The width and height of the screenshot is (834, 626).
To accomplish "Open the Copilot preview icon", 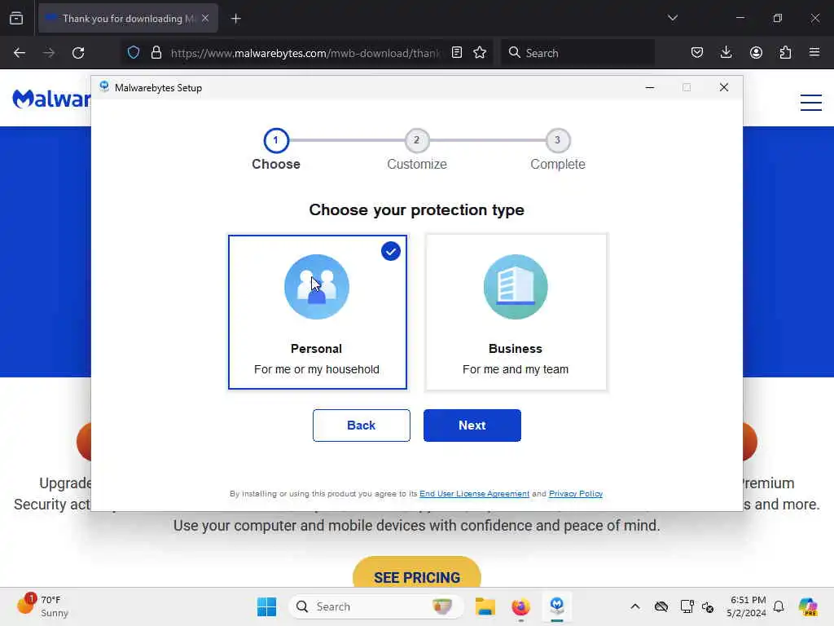I will (808, 606).
